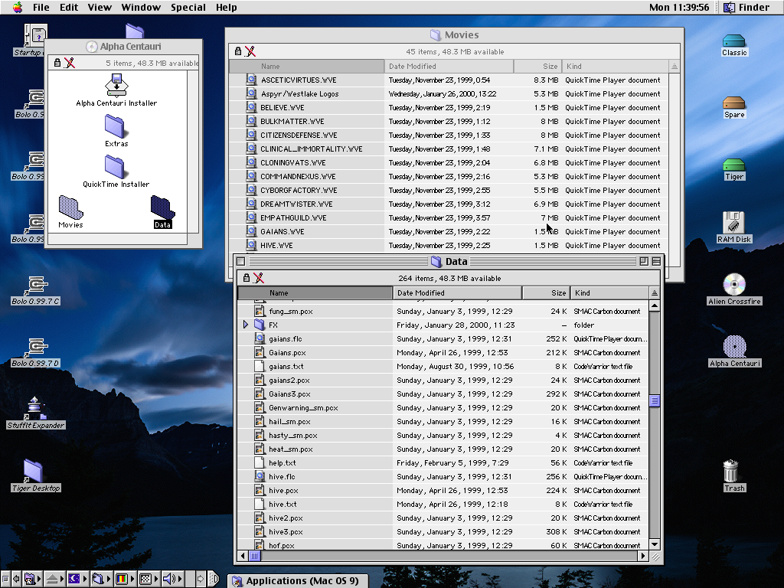The image size is (784, 588).
Task: Open the Alpha Centauri Installer icon
Action: (116, 84)
